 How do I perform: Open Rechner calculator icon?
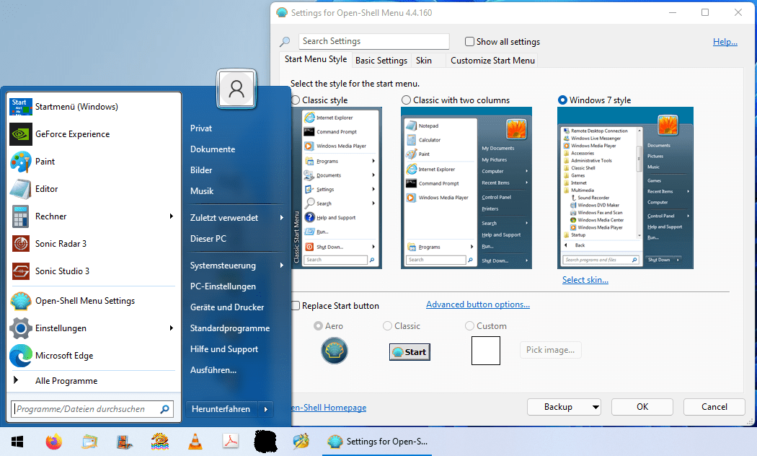[21, 216]
